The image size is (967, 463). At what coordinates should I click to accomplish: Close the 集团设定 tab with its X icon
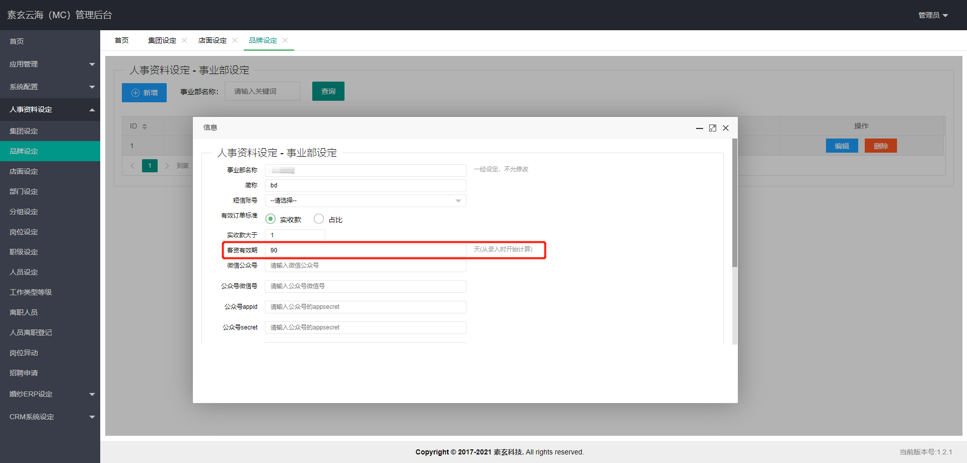184,40
